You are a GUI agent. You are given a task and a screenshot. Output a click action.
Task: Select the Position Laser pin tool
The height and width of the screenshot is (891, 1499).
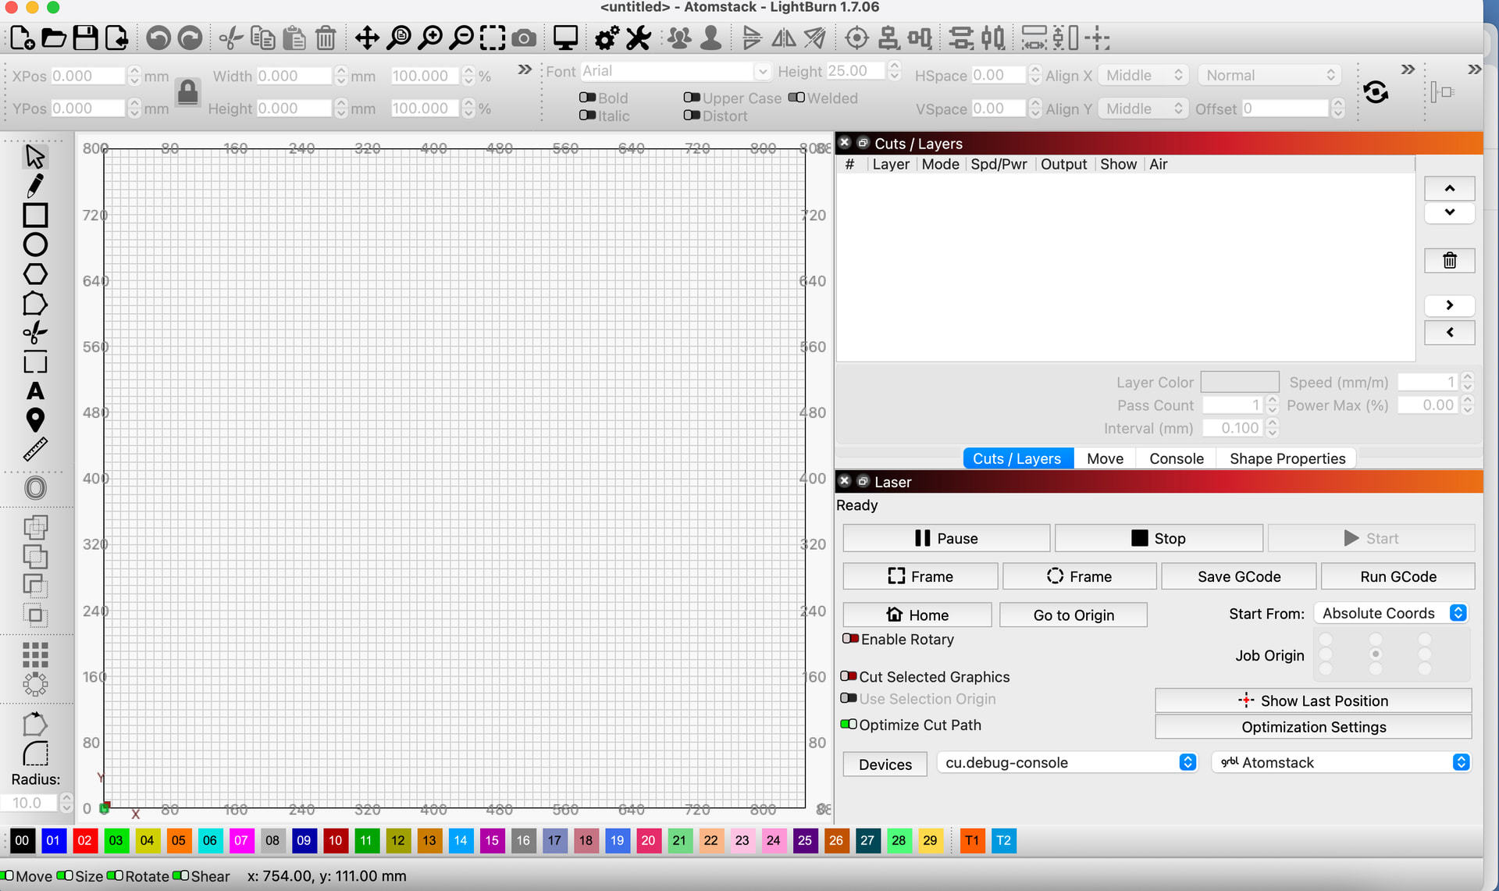[x=35, y=420]
